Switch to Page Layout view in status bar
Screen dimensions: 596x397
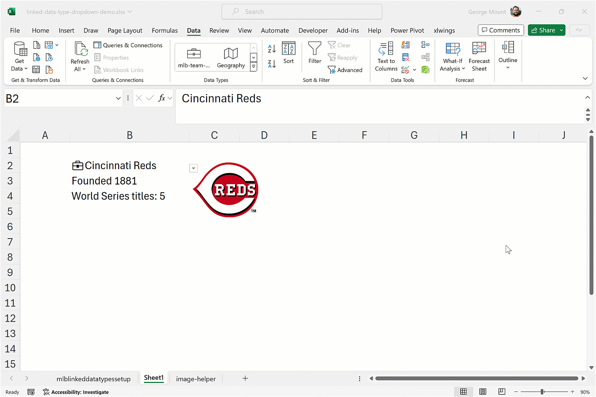pos(483,392)
